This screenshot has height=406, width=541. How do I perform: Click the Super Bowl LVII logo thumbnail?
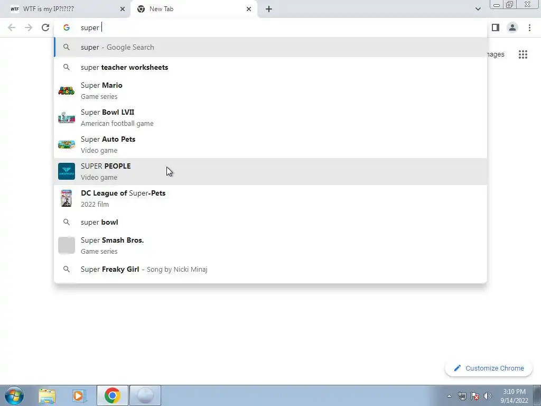coord(67,118)
